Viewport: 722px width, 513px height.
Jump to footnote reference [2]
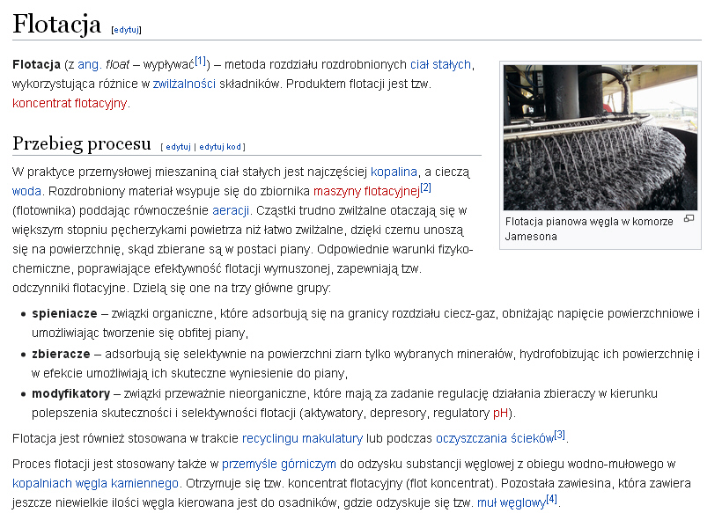[425, 187]
